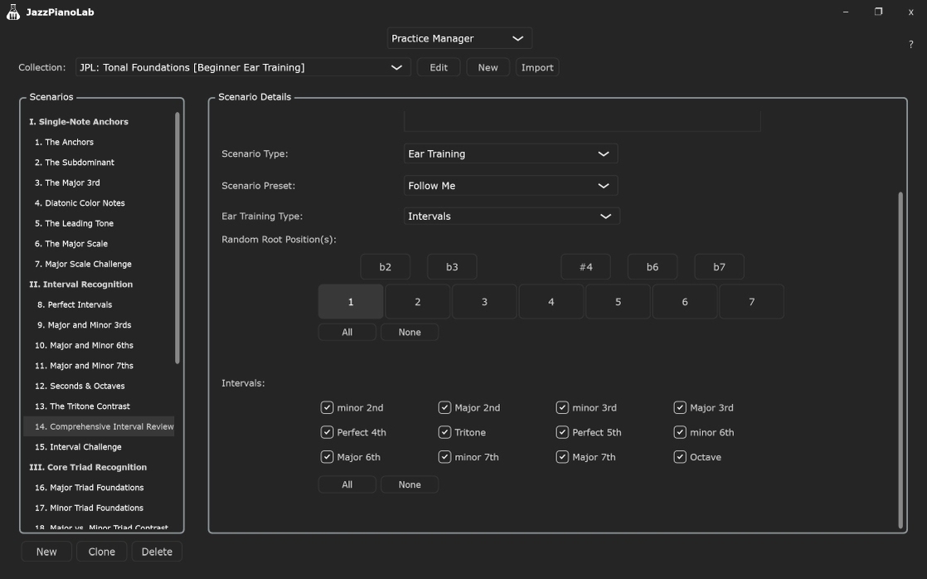Click the Scenarios list vertical scrollbar
Screen dimensions: 927x579
[177, 238]
